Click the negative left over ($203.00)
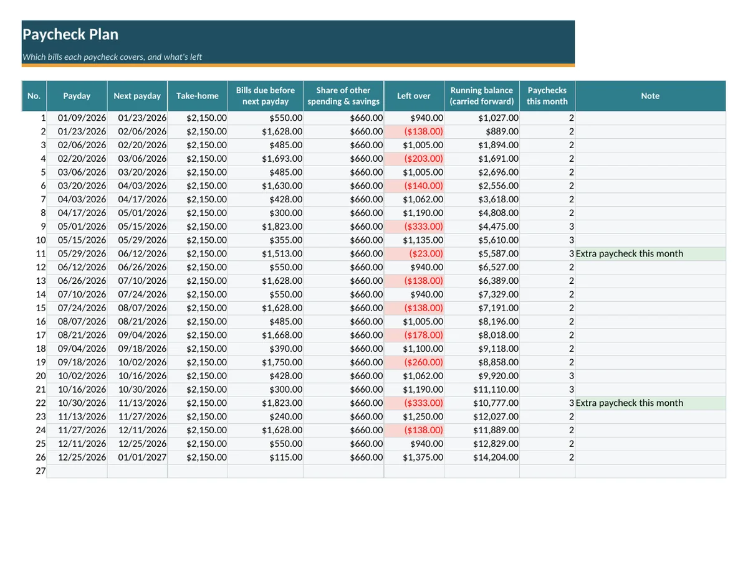 (414, 159)
